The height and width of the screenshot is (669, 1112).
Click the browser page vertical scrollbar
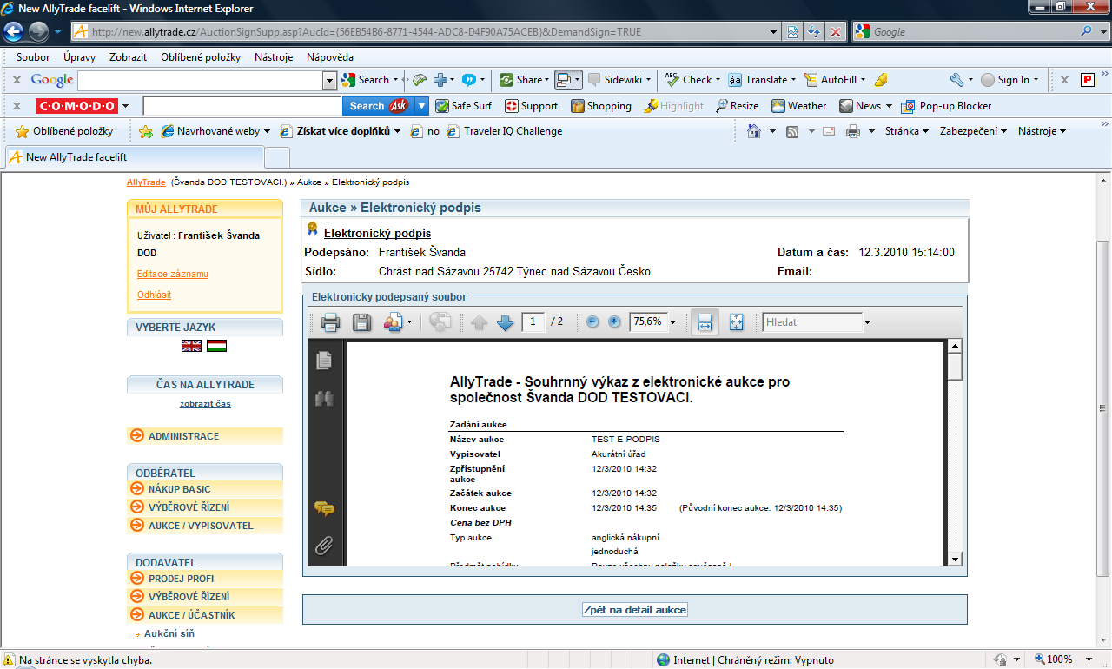click(1104, 408)
